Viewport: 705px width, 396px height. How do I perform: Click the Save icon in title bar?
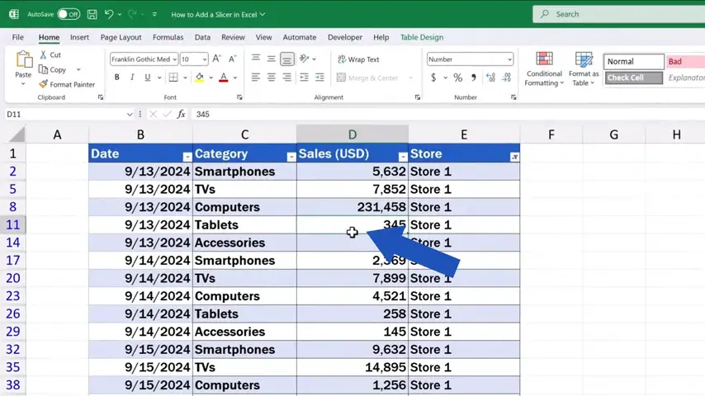click(x=92, y=14)
